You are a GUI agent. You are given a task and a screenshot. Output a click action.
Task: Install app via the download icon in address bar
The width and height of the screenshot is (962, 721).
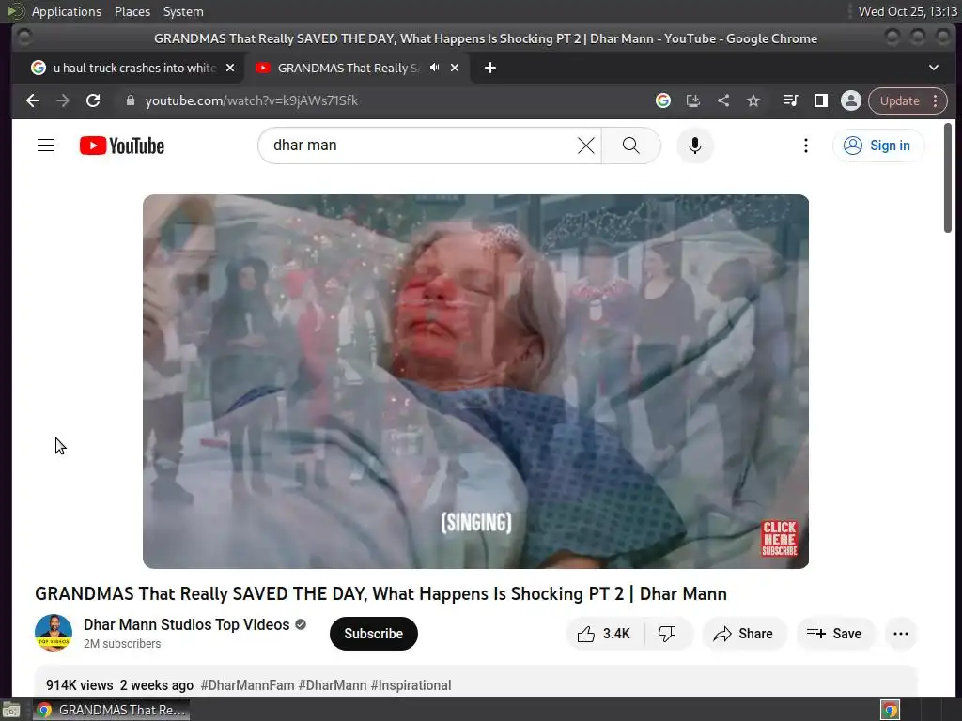[x=692, y=100]
